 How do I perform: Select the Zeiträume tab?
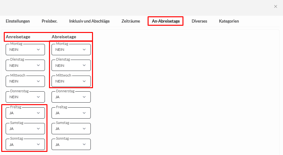(x=131, y=21)
